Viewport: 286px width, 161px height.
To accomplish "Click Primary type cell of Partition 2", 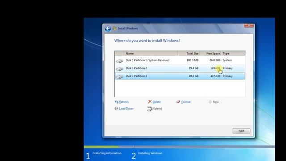I will pos(227,68).
